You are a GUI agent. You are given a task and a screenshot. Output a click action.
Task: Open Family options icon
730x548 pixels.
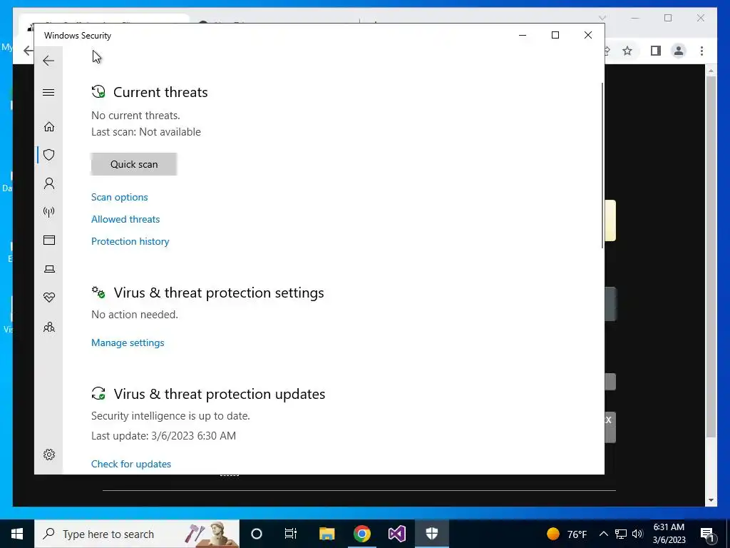pos(49,327)
